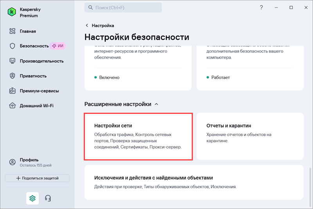Click the Премиум-сервисы icon
The image size is (313, 209).
[x=13, y=91]
